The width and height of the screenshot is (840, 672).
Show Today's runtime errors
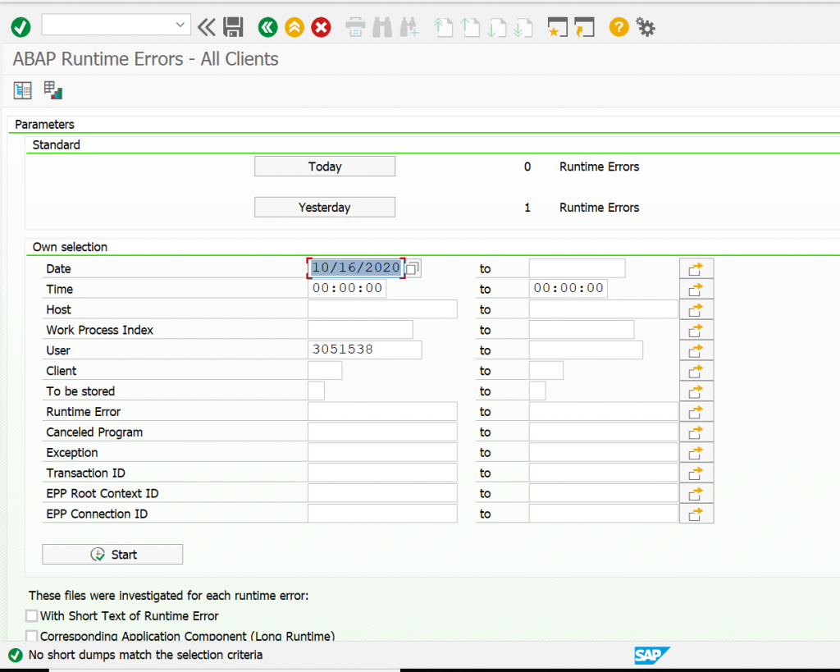[325, 167]
